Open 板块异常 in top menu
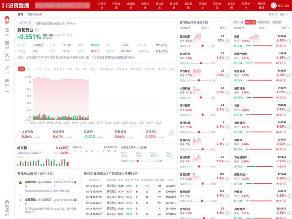Screen dimensions: 292x219 coord(160,6)
